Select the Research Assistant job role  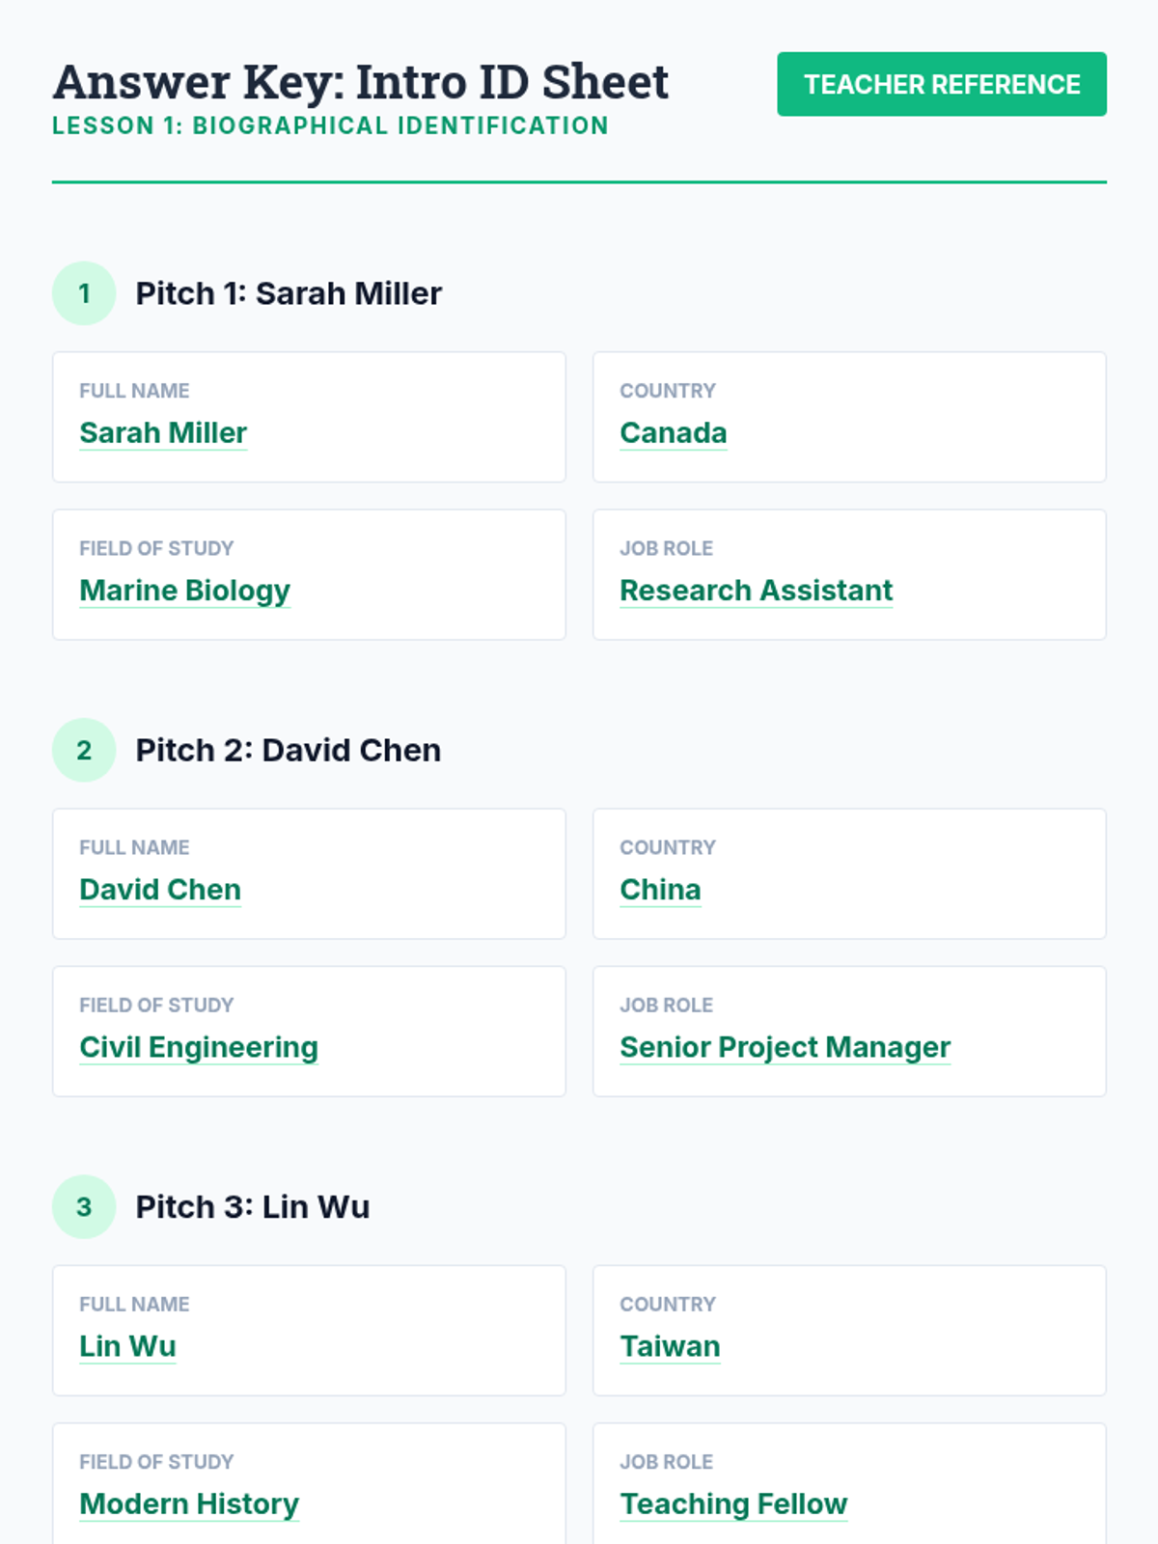pyautogui.click(x=756, y=590)
